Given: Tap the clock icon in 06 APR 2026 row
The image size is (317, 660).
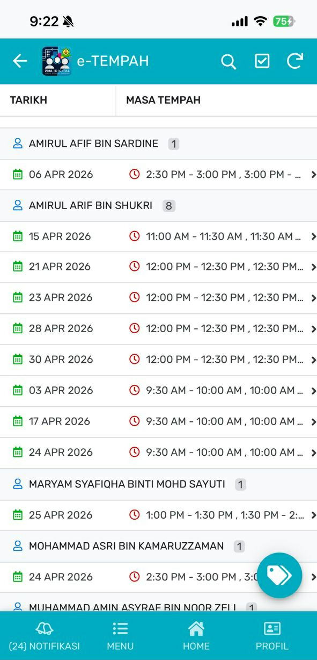Looking at the screenshot, I should [135, 174].
